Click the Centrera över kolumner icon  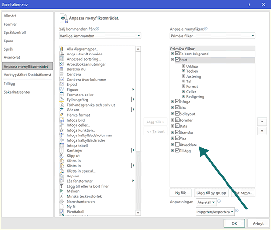(61, 80)
